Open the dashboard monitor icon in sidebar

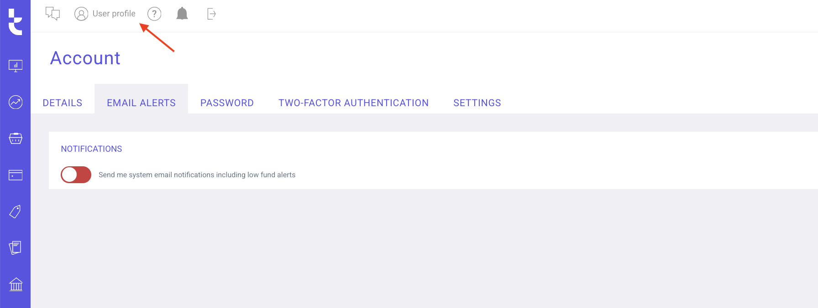[x=16, y=66]
